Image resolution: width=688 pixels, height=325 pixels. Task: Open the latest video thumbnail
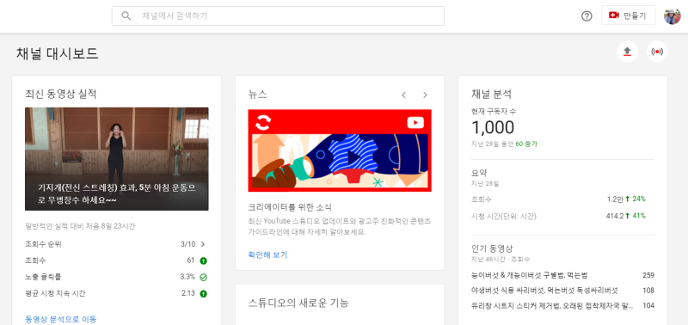pos(117,159)
